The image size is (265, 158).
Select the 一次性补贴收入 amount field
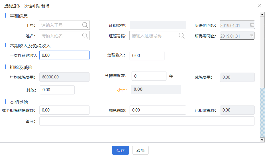click(x=64, y=55)
